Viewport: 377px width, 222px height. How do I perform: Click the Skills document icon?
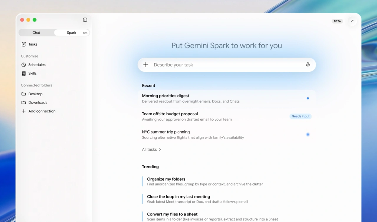24,73
